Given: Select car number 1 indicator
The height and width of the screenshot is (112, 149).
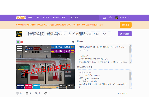Looking at the screenshot, I should pyautogui.click(x=30, y=52).
